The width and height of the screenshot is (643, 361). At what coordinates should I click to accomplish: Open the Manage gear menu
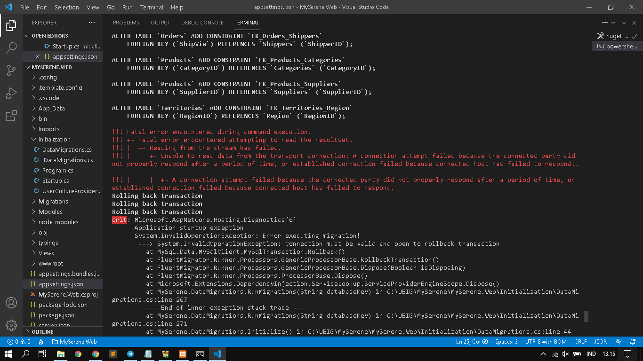(11, 325)
